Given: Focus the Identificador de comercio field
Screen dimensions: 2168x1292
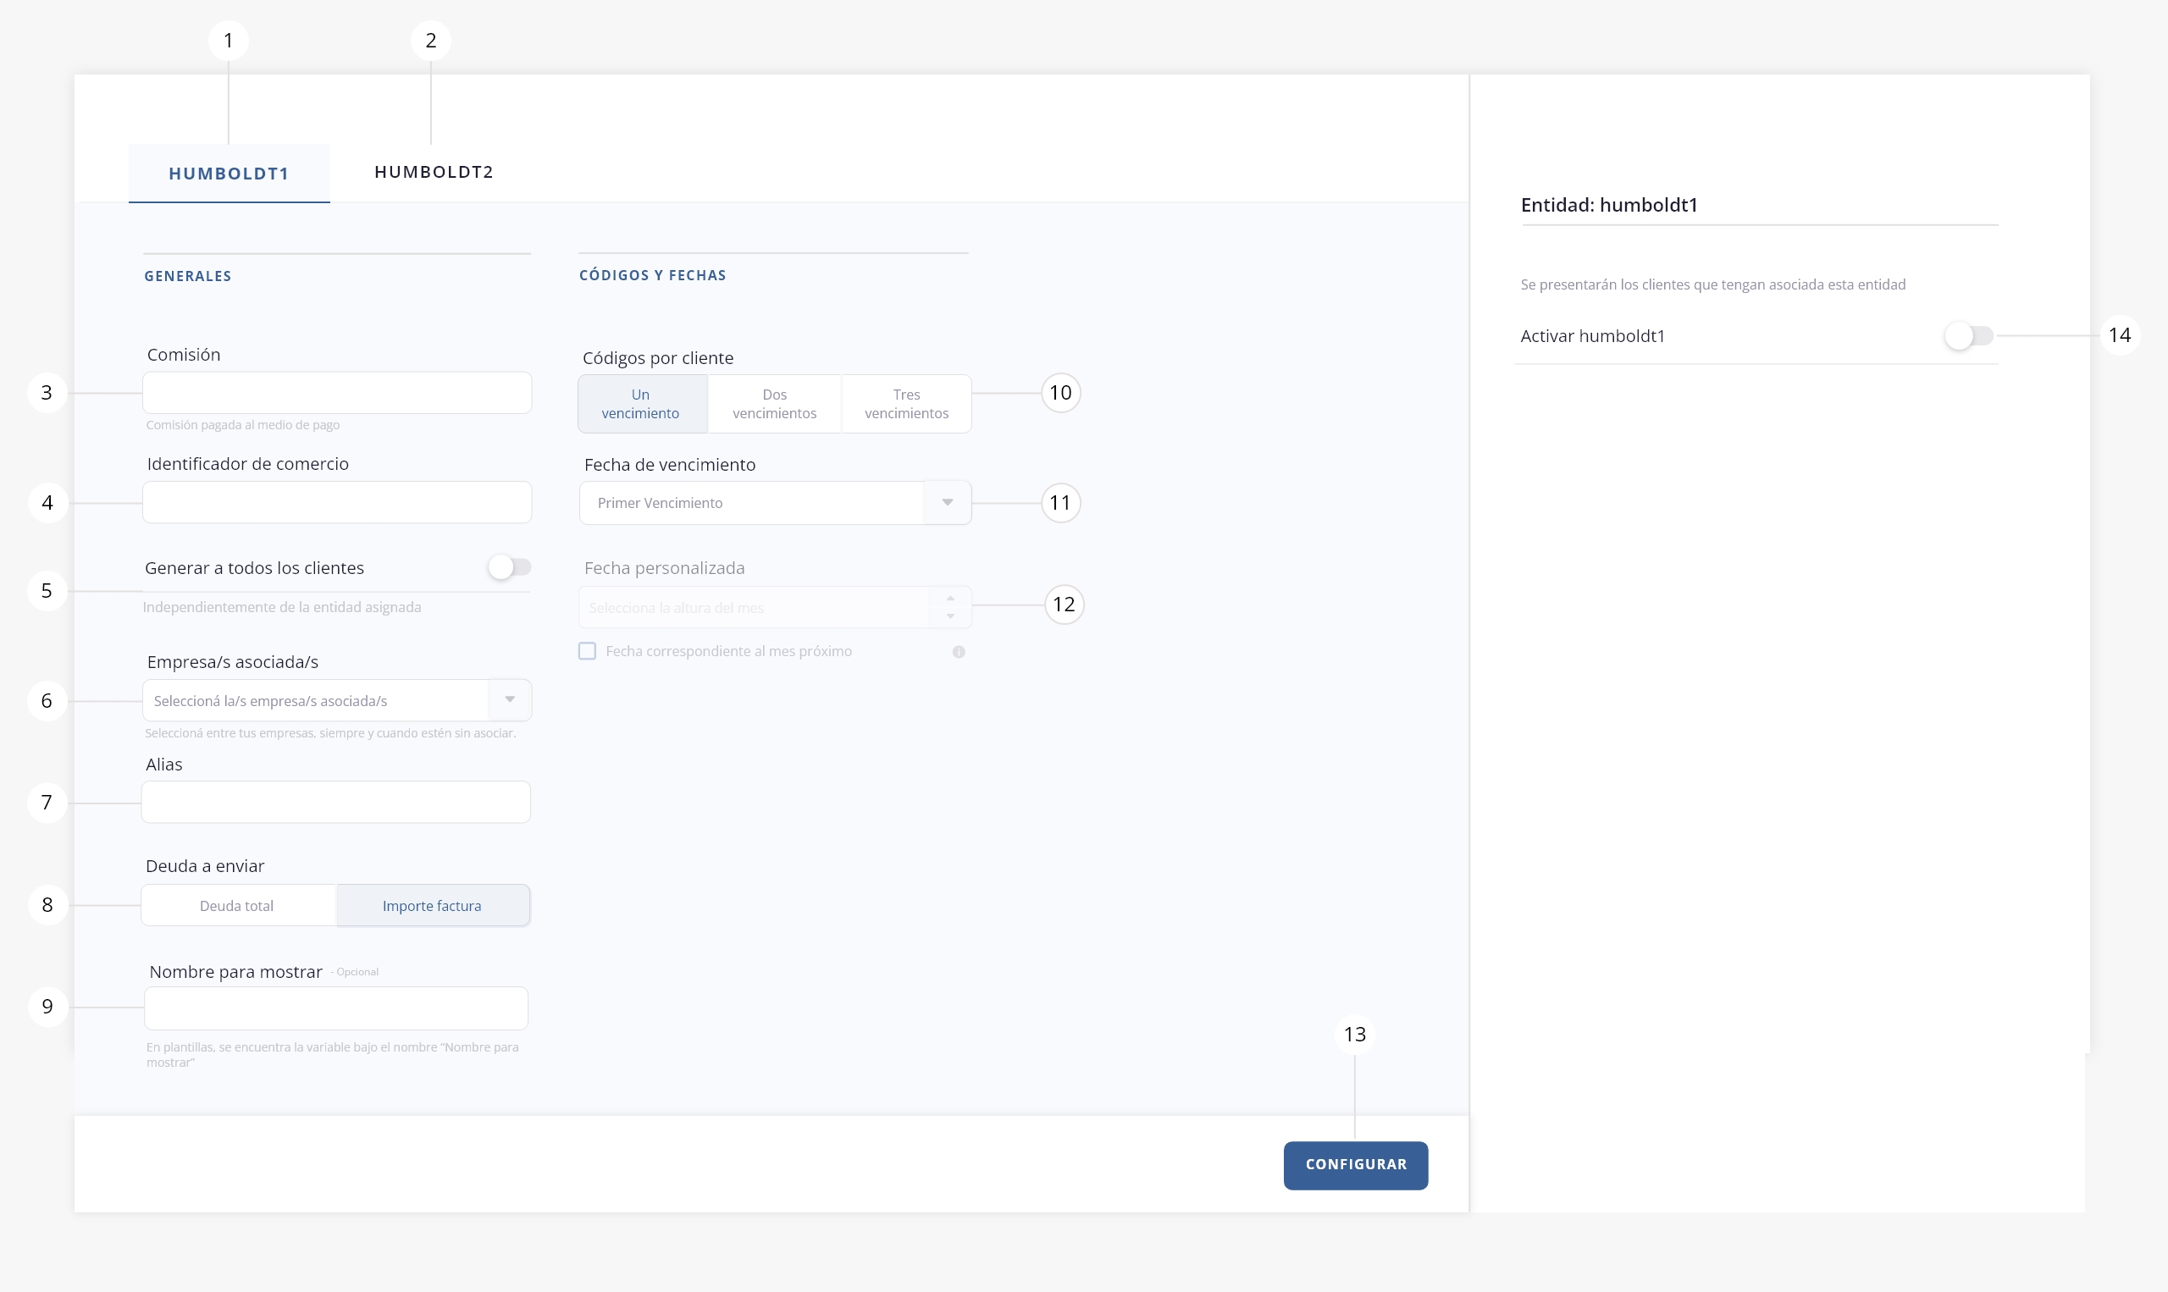Looking at the screenshot, I should 337,502.
